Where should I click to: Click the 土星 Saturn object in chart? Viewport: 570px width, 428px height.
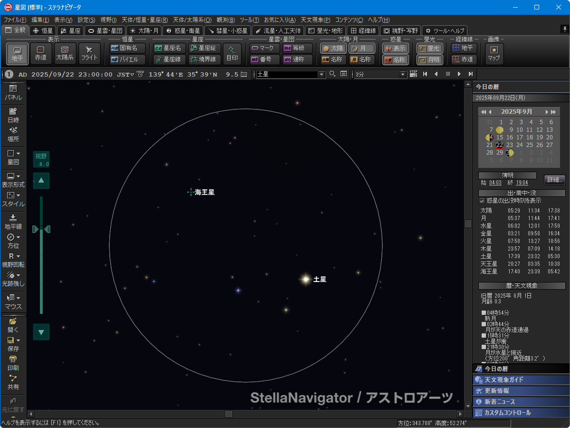pos(305,279)
